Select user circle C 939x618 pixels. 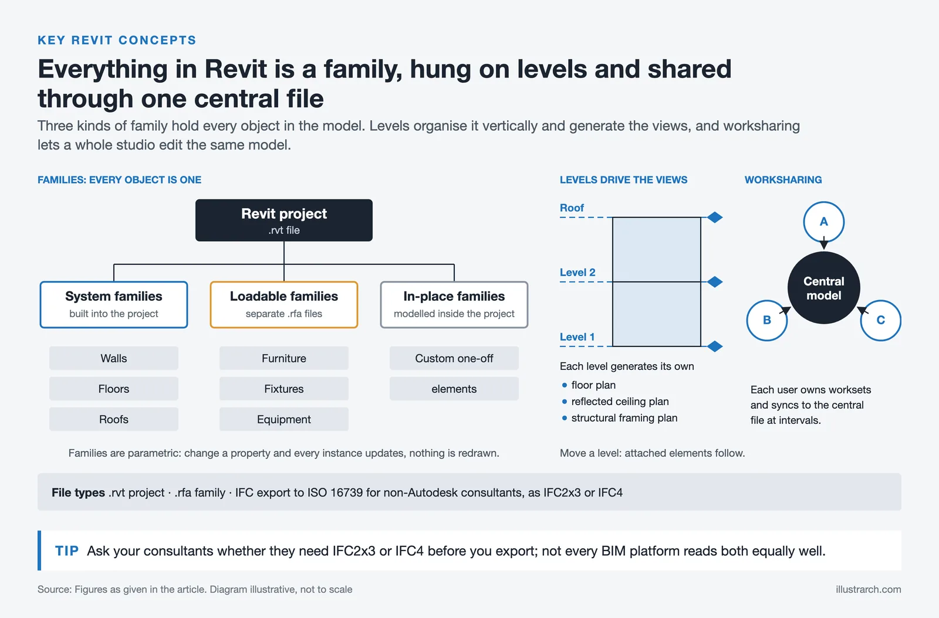tap(881, 320)
